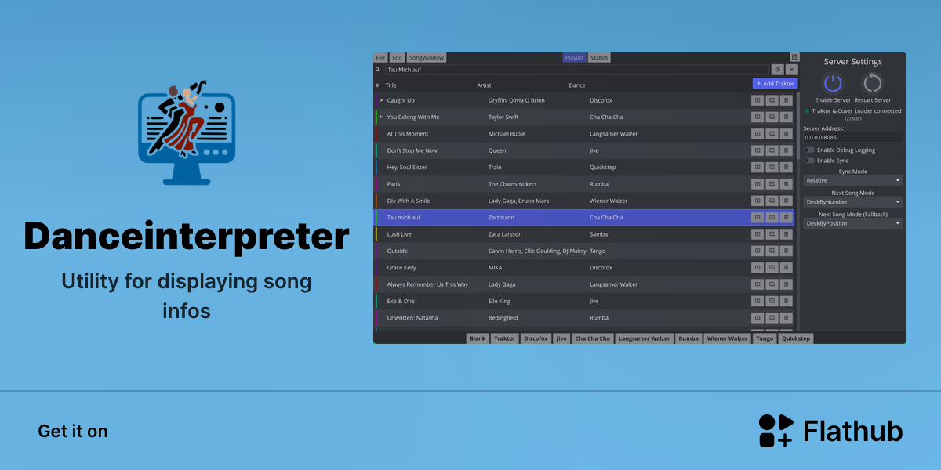941x470 pixels.
Task: Click the Dance column header
Action: 577,85
